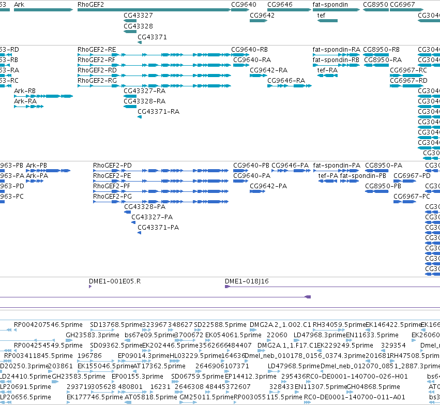The width and height of the screenshot is (440, 405).
Task: Click transcript tef-RA
Action: pos(327,76)
